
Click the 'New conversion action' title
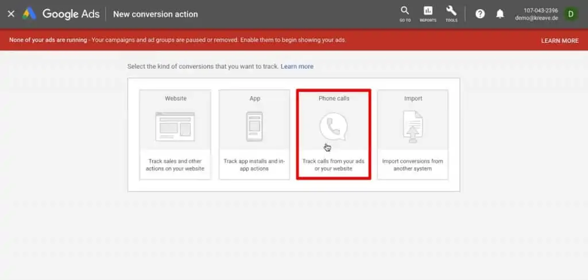coord(155,14)
